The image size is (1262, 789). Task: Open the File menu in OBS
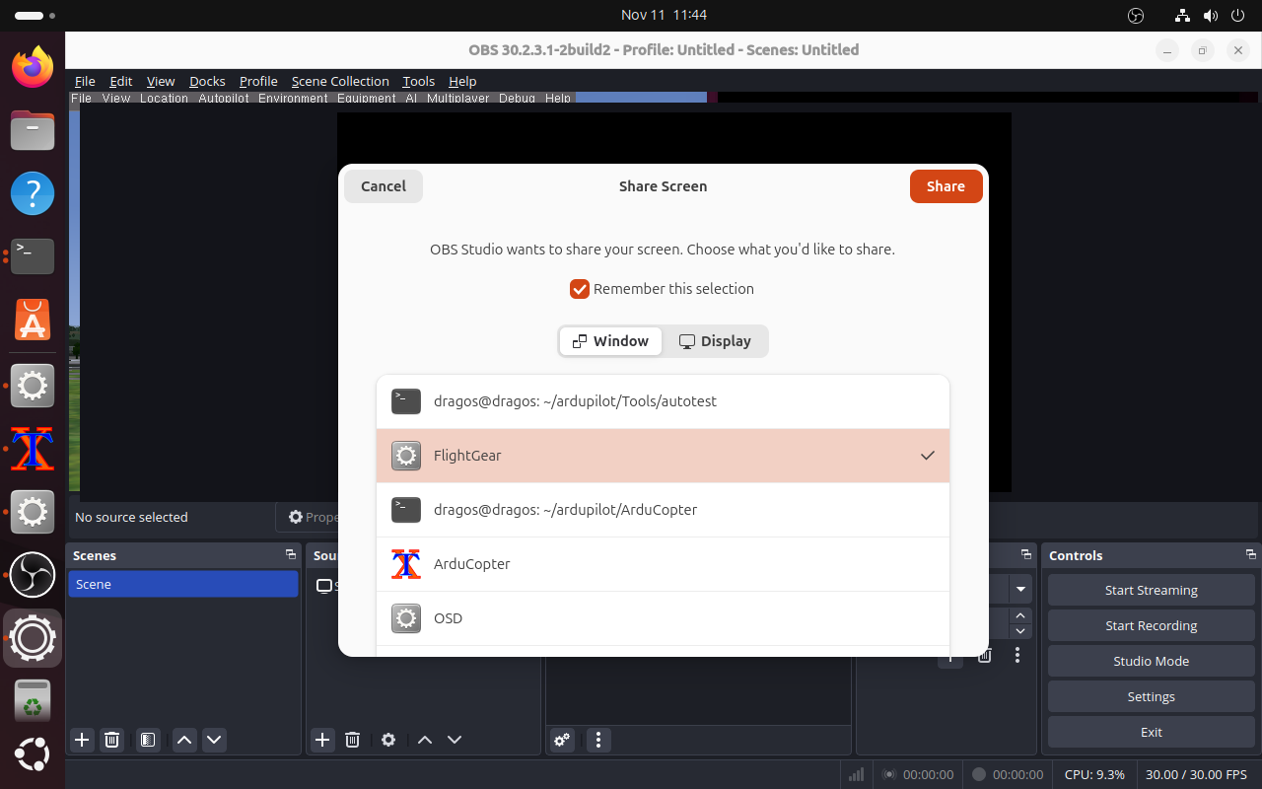tap(85, 81)
